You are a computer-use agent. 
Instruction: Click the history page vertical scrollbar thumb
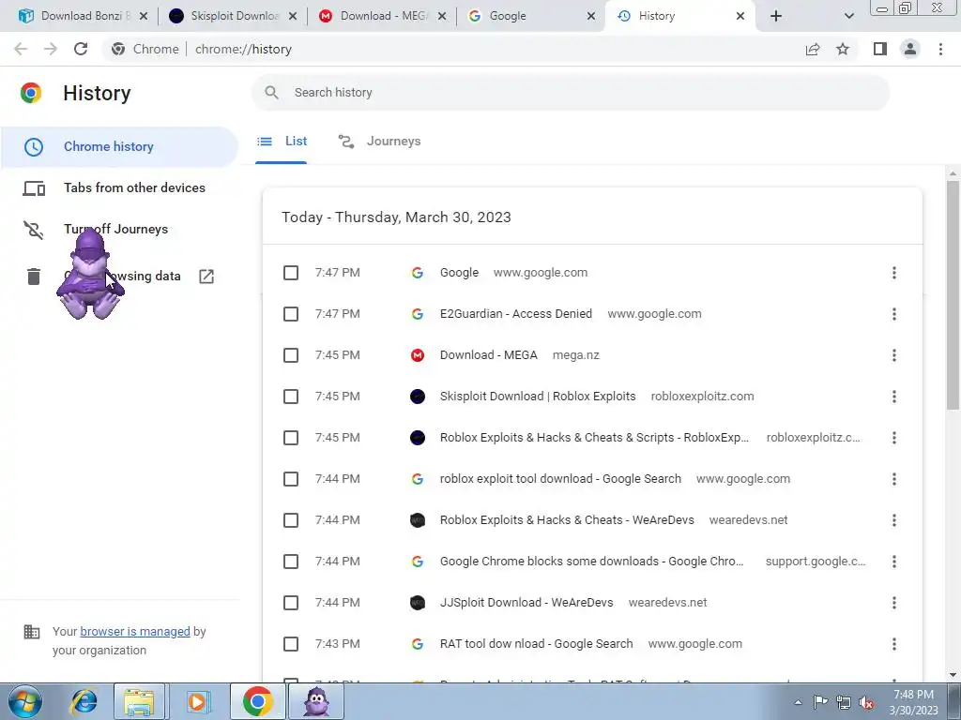(x=953, y=293)
